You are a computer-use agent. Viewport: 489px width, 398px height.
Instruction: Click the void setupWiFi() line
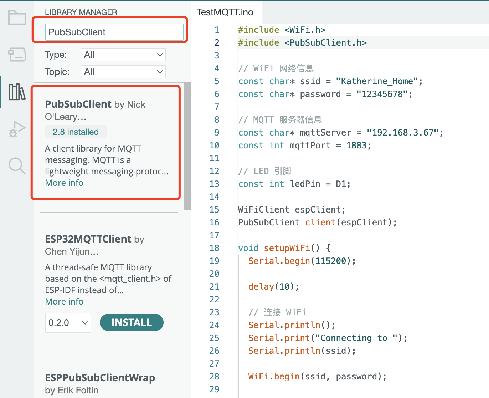click(x=284, y=248)
